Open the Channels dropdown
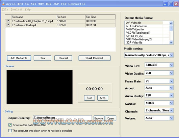 pyautogui.click(x=171, y=110)
